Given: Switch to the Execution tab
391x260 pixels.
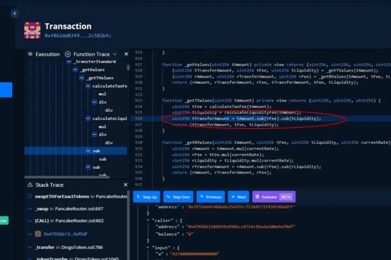Looking at the screenshot, I should 47,54.
